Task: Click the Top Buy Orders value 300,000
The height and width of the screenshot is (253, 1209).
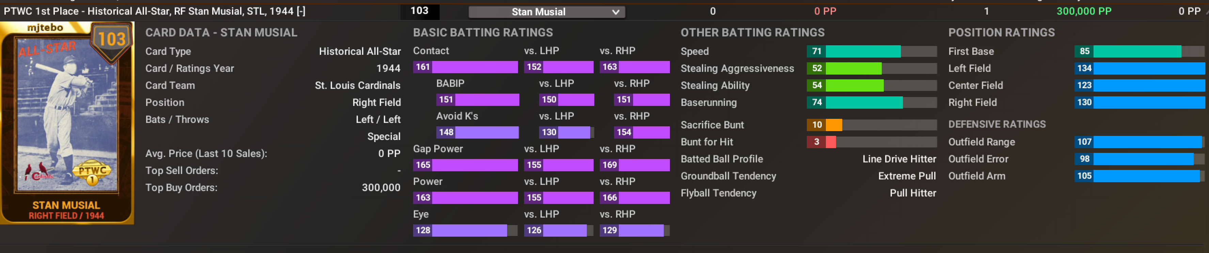Action: (x=381, y=188)
